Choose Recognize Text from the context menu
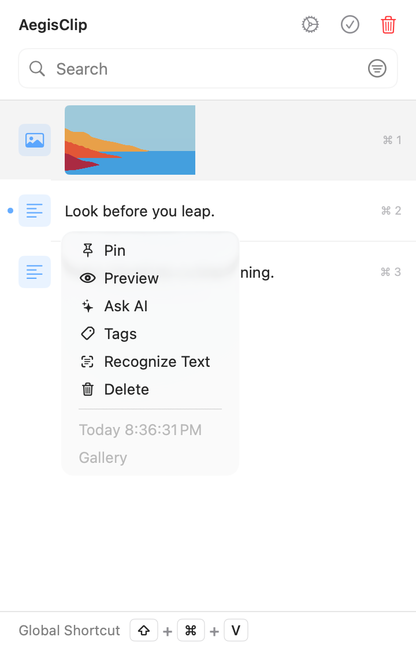Image resolution: width=416 pixels, height=648 pixels. 150,362
